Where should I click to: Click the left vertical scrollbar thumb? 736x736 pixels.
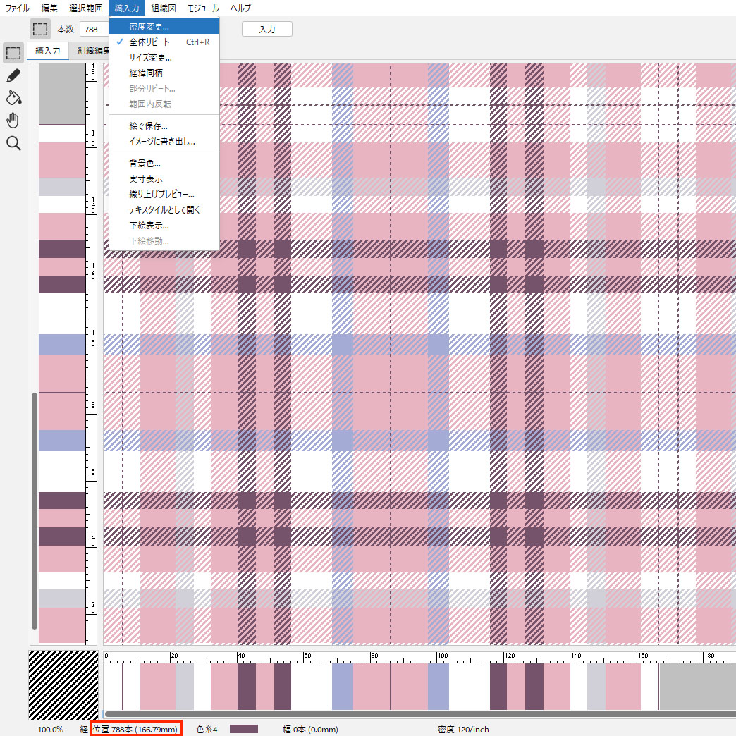tap(35, 511)
